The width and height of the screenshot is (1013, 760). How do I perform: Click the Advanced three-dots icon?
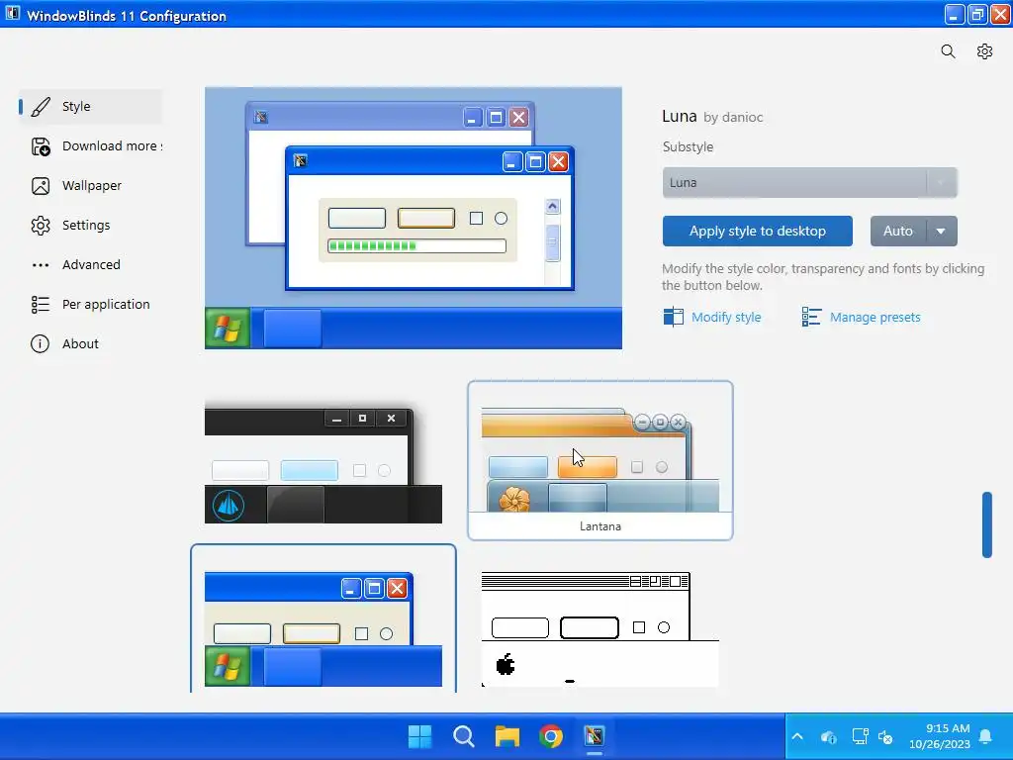[x=41, y=265]
